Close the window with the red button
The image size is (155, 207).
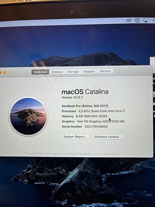[0, 72]
